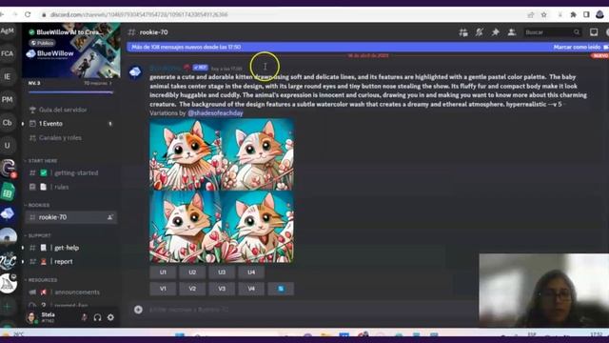This screenshot has width=609, height=343.
Task: Expand the arrow beside get-help channel
Action: pyautogui.click(x=23, y=248)
